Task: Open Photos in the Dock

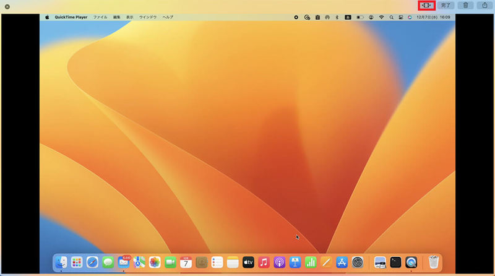Action: pos(155,262)
